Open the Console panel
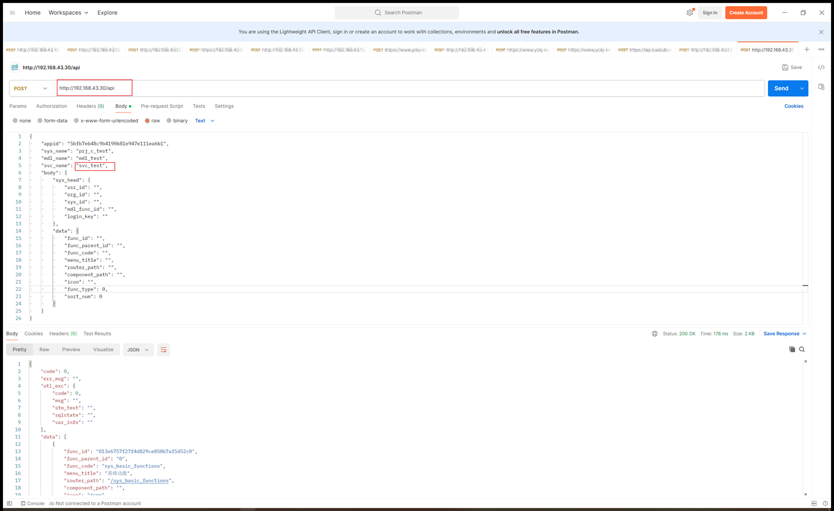The height and width of the screenshot is (511, 834). (32, 503)
